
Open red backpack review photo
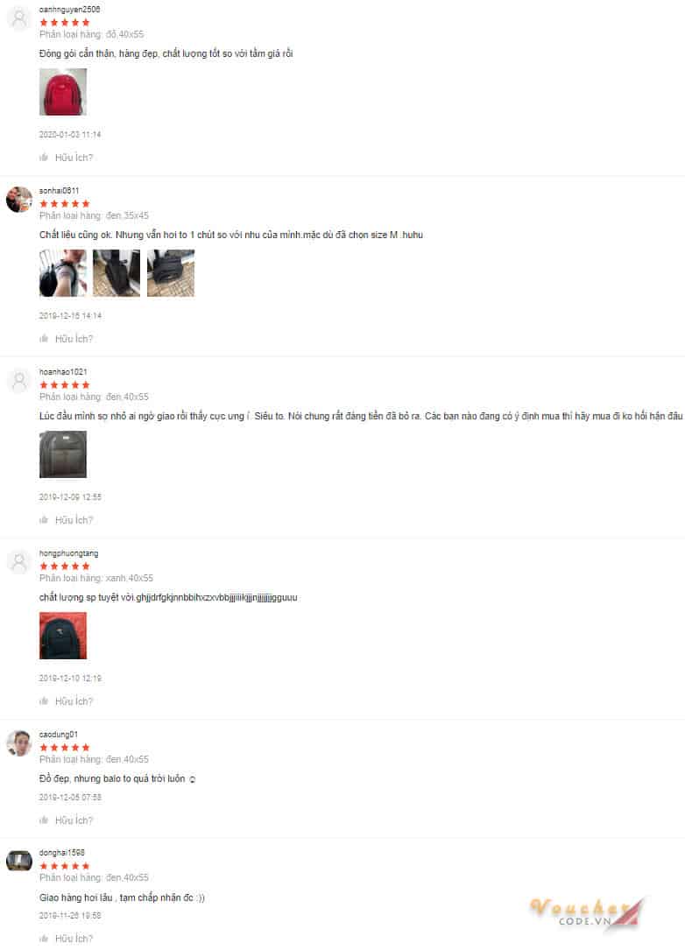point(63,91)
